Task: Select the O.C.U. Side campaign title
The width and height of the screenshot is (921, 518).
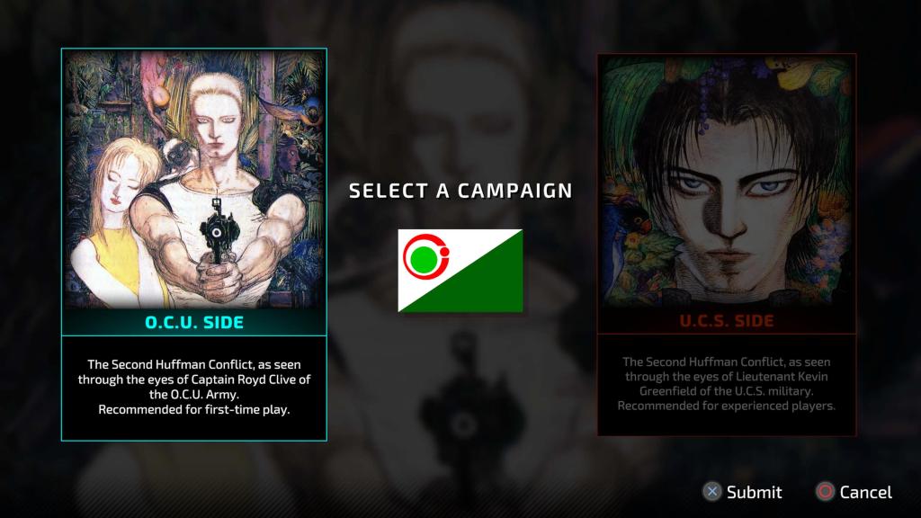Action: point(194,323)
